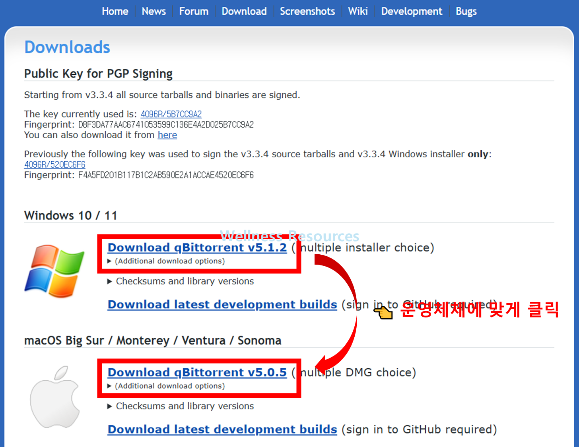Expand Checksums and library versions under macOS
Screen dimensions: 579x447
pyautogui.click(x=181, y=406)
